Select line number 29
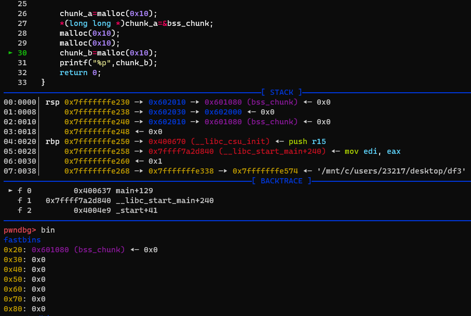This screenshot has height=316, width=471. tap(22, 43)
